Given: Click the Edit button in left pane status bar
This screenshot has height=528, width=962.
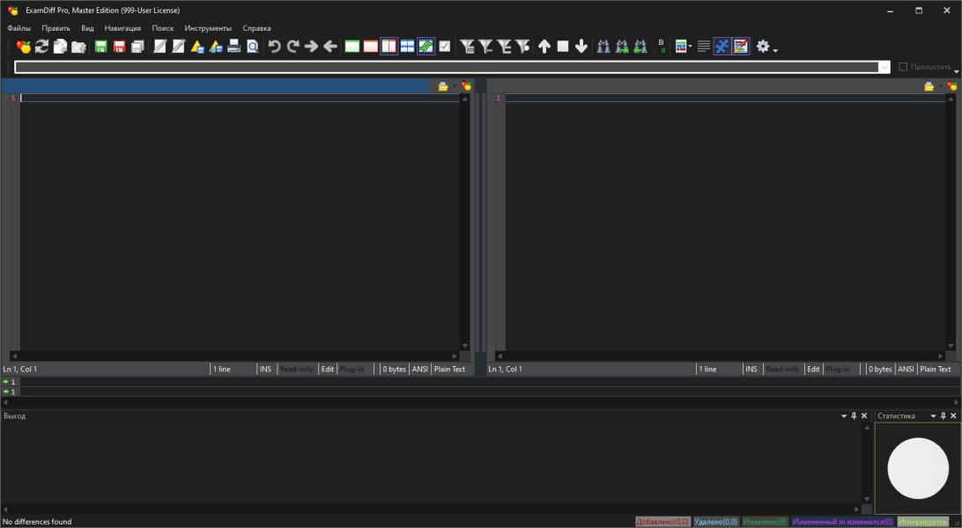Looking at the screenshot, I should [328, 369].
